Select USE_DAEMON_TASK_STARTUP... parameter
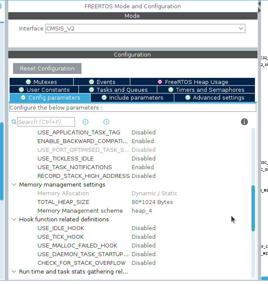 [x=83, y=254]
